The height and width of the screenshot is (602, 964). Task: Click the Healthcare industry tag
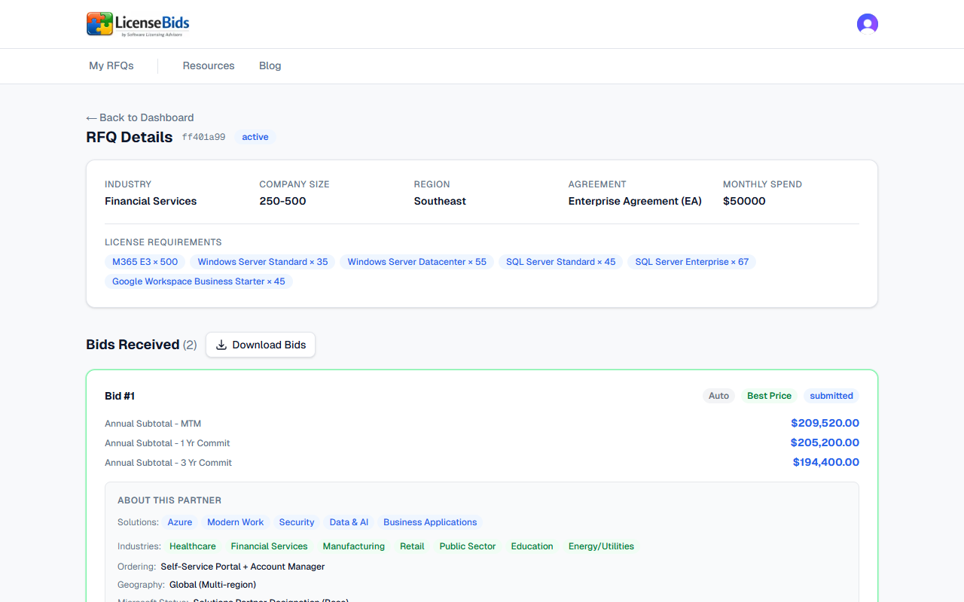(193, 546)
